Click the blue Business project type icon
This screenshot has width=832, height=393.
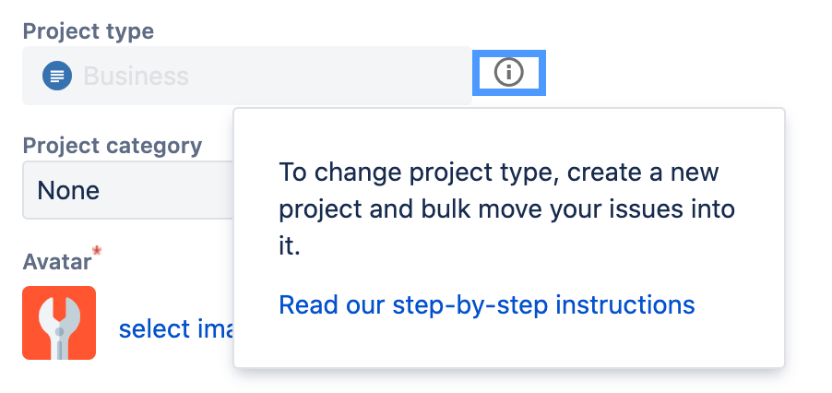(57, 76)
